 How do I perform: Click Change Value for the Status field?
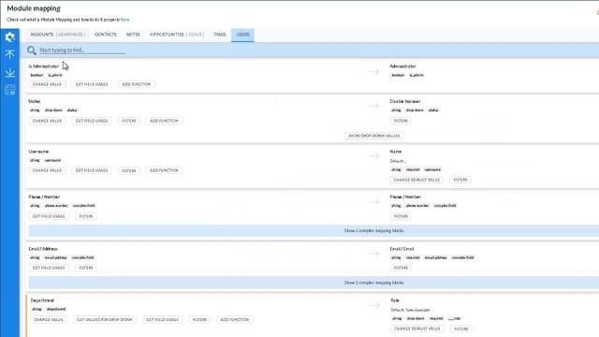(x=47, y=121)
